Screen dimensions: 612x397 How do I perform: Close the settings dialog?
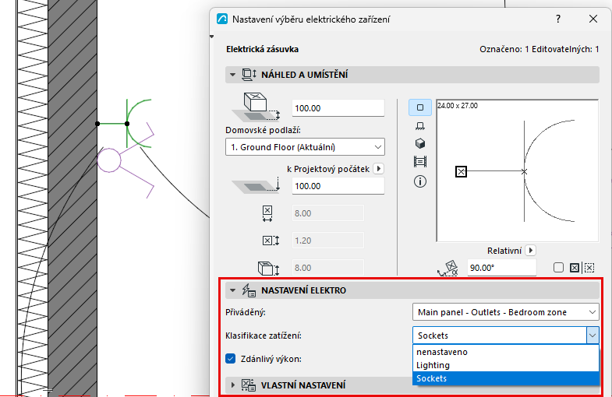click(x=593, y=19)
